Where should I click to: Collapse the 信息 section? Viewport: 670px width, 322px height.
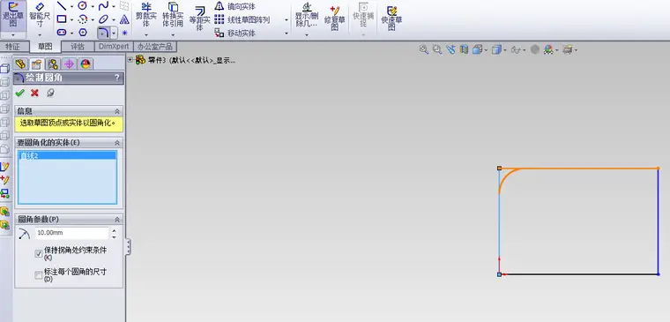(x=117, y=111)
